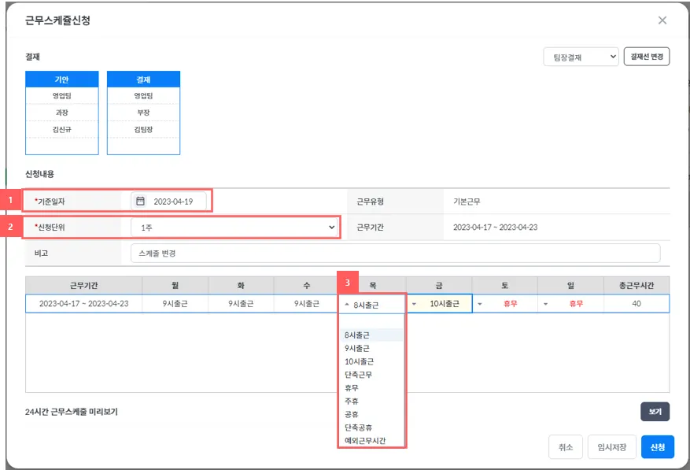
Task: Open the 팀장결재 approval line dropdown
Action: 581,57
